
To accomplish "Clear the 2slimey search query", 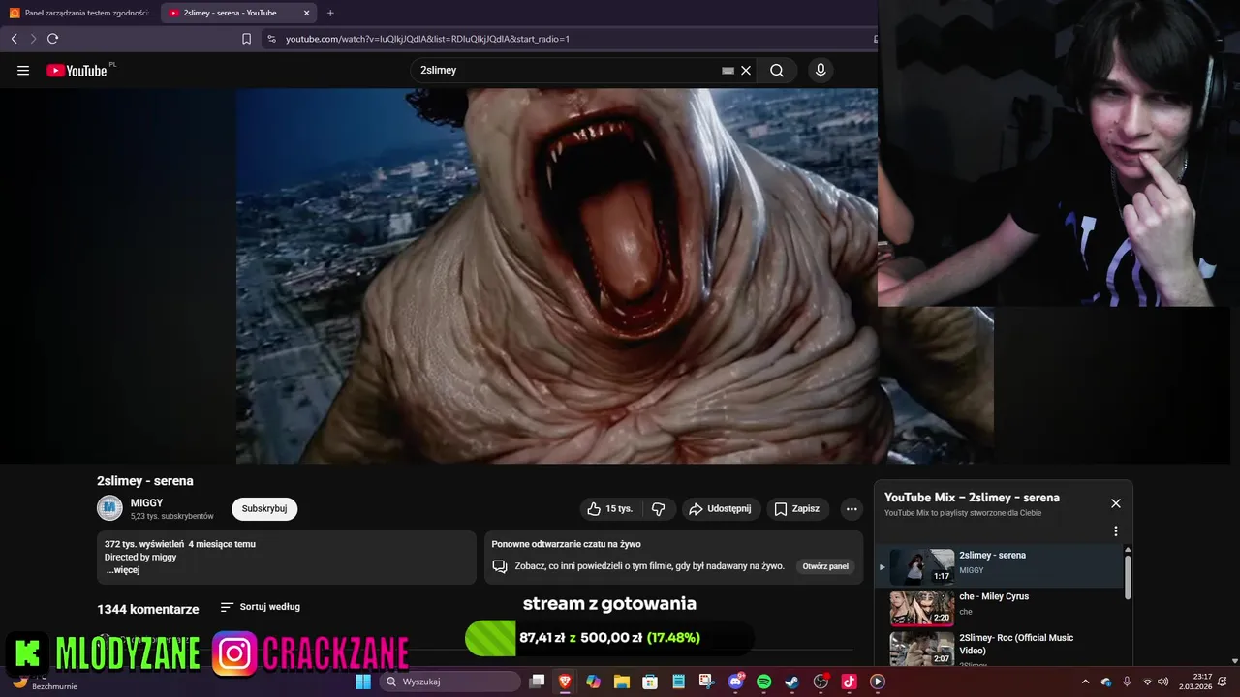I will tap(746, 70).
